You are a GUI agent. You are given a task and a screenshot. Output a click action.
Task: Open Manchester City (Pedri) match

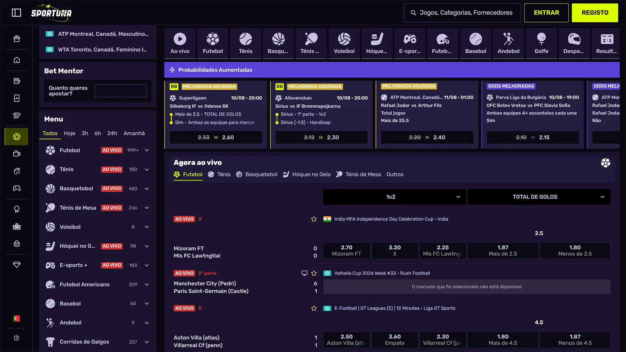[x=205, y=284]
